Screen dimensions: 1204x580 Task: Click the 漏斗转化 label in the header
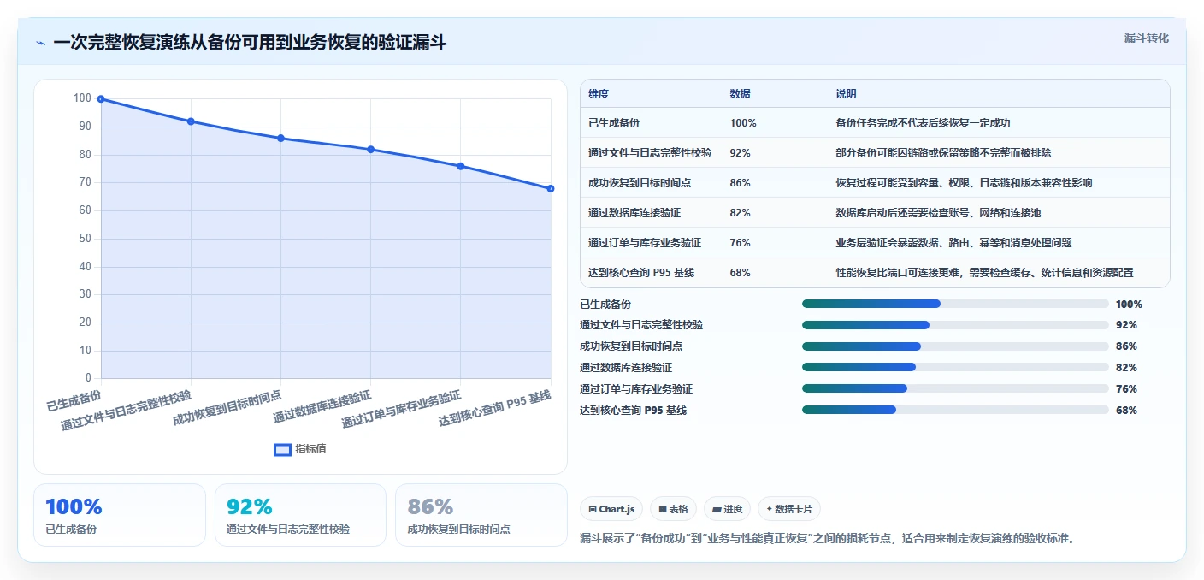point(1146,38)
